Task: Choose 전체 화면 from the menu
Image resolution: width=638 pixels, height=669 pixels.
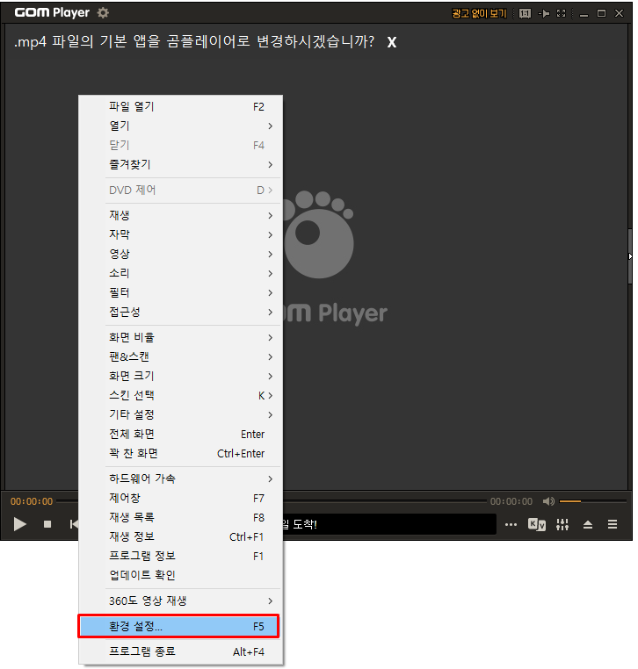Action: 180,435
